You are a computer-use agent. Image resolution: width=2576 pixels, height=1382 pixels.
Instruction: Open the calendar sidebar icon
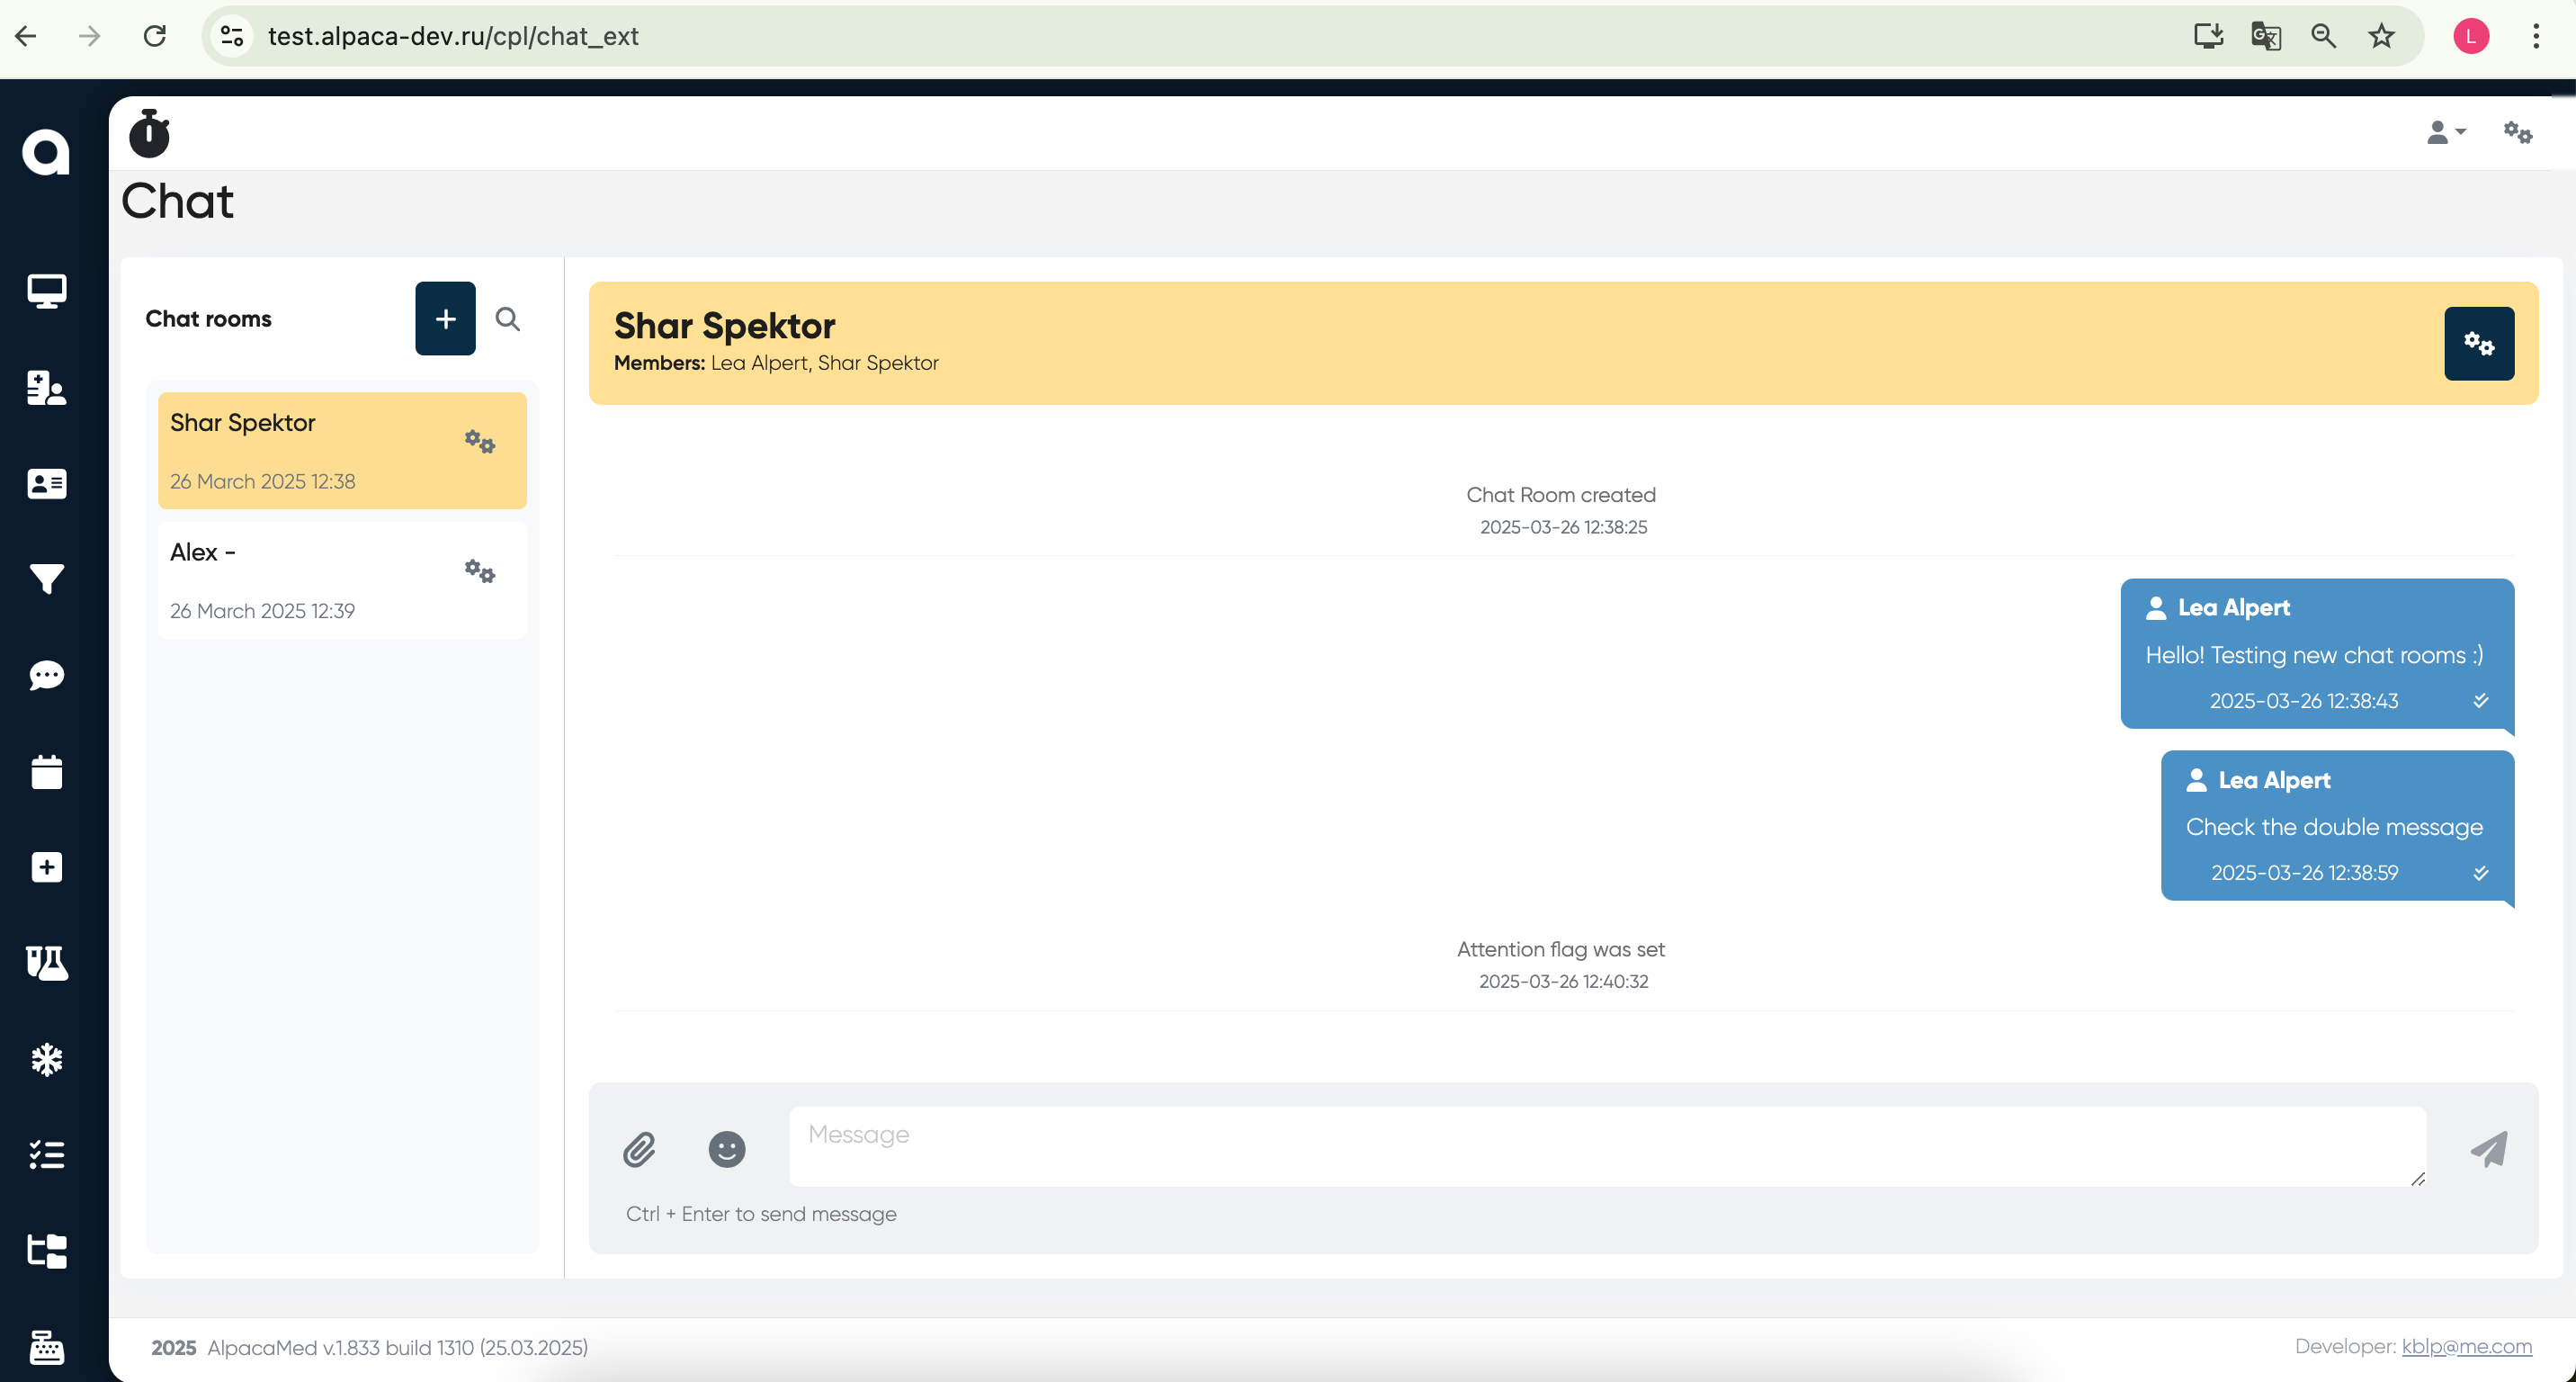[x=46, y=772]
